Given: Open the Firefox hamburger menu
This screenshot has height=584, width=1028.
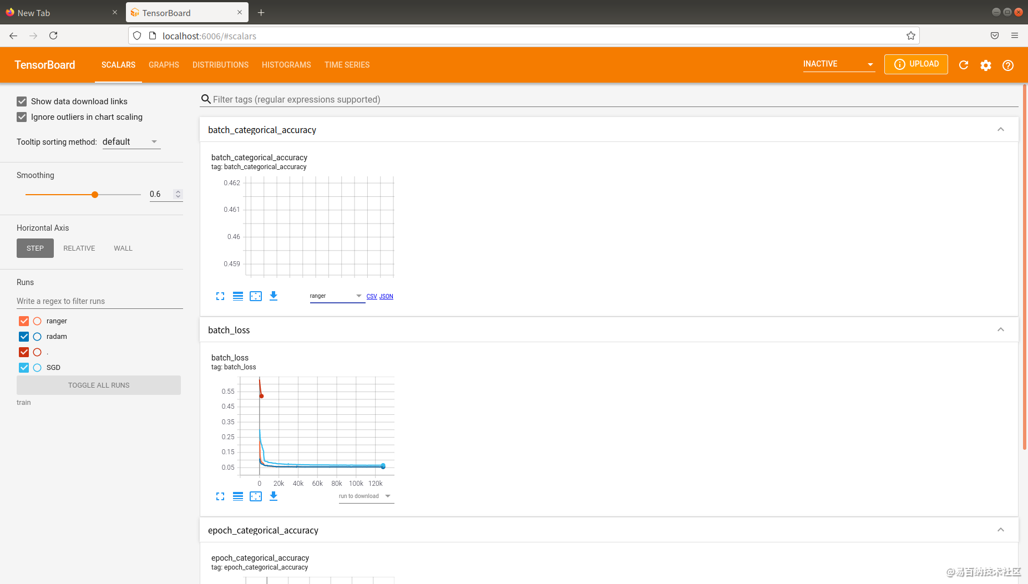Looking at the screenshot, I should 1015,35.
